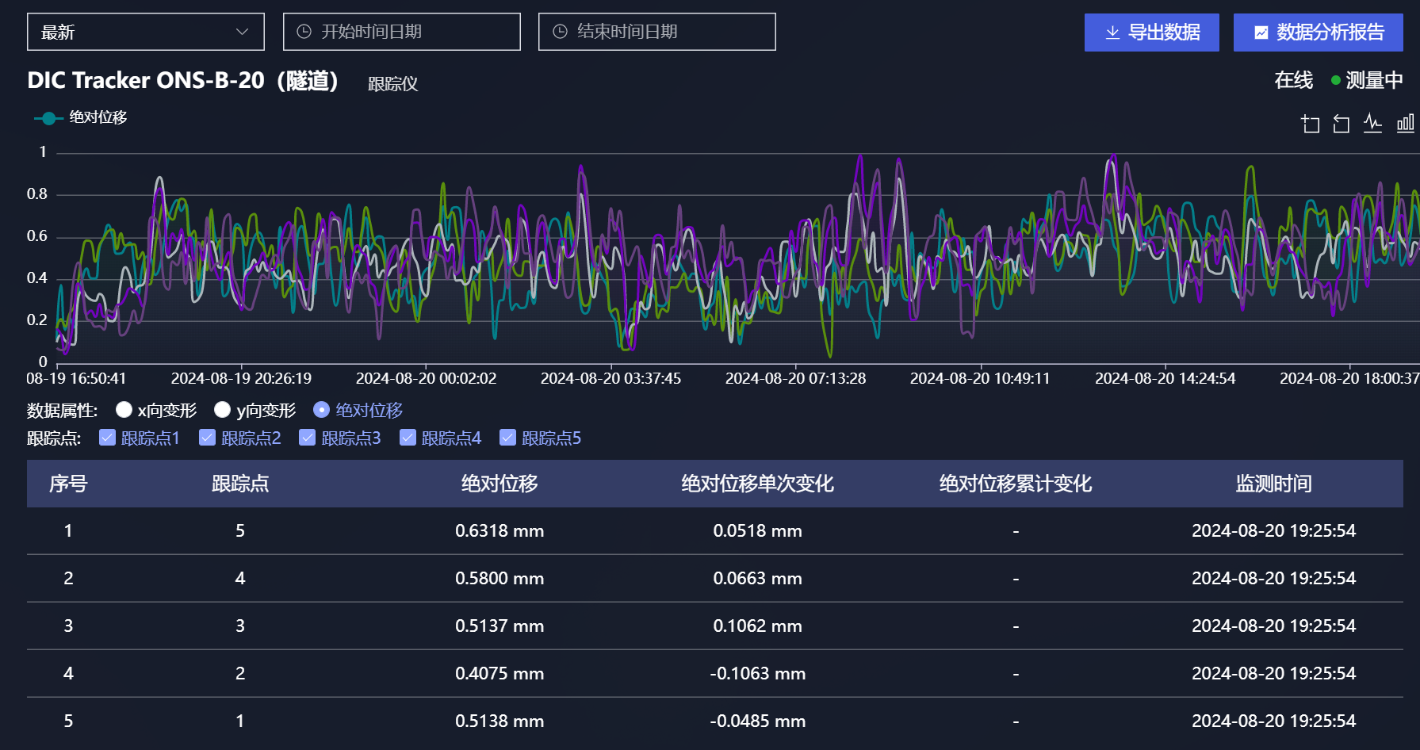The width and height of the screenshot is (1420, 750).
Task: Click the 绝对位移单次变化 column header
Action: pyautogui.click(x=757, y=484)
